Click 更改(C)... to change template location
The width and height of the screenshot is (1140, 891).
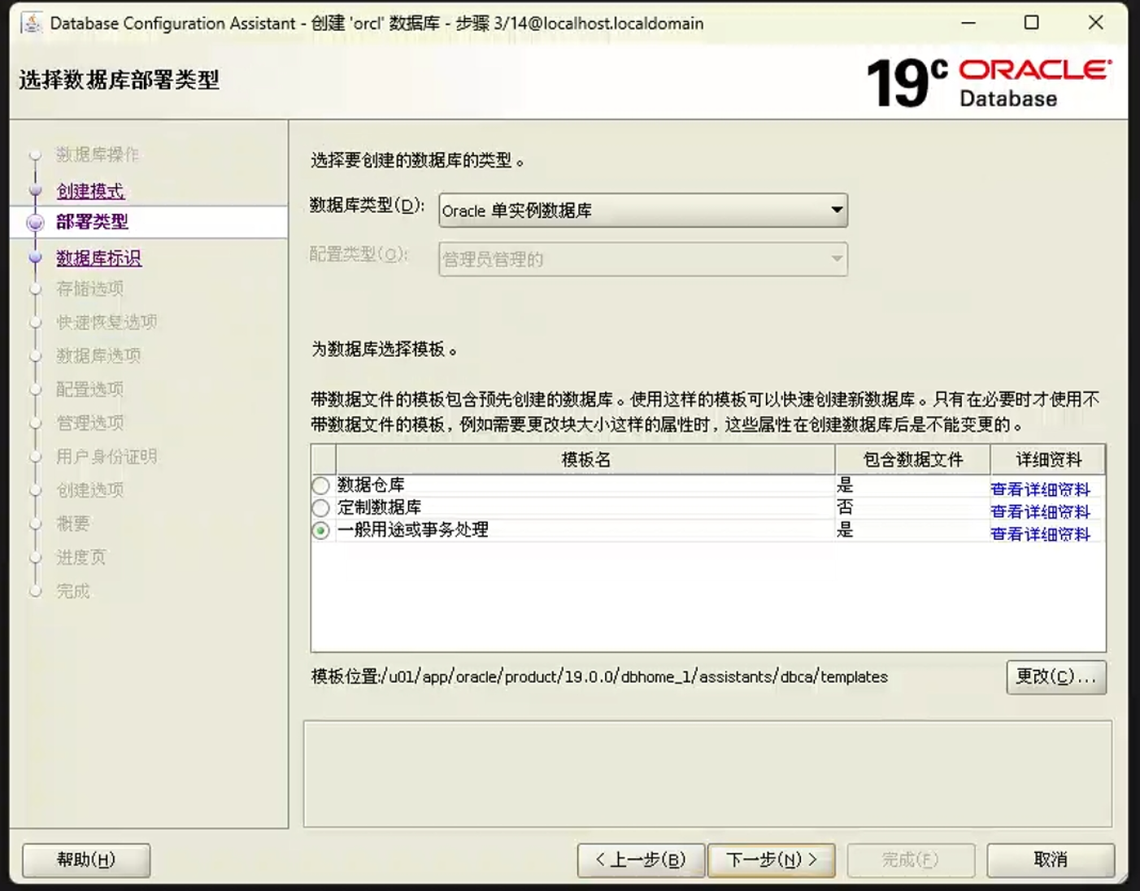click(x=1055, y=676)
